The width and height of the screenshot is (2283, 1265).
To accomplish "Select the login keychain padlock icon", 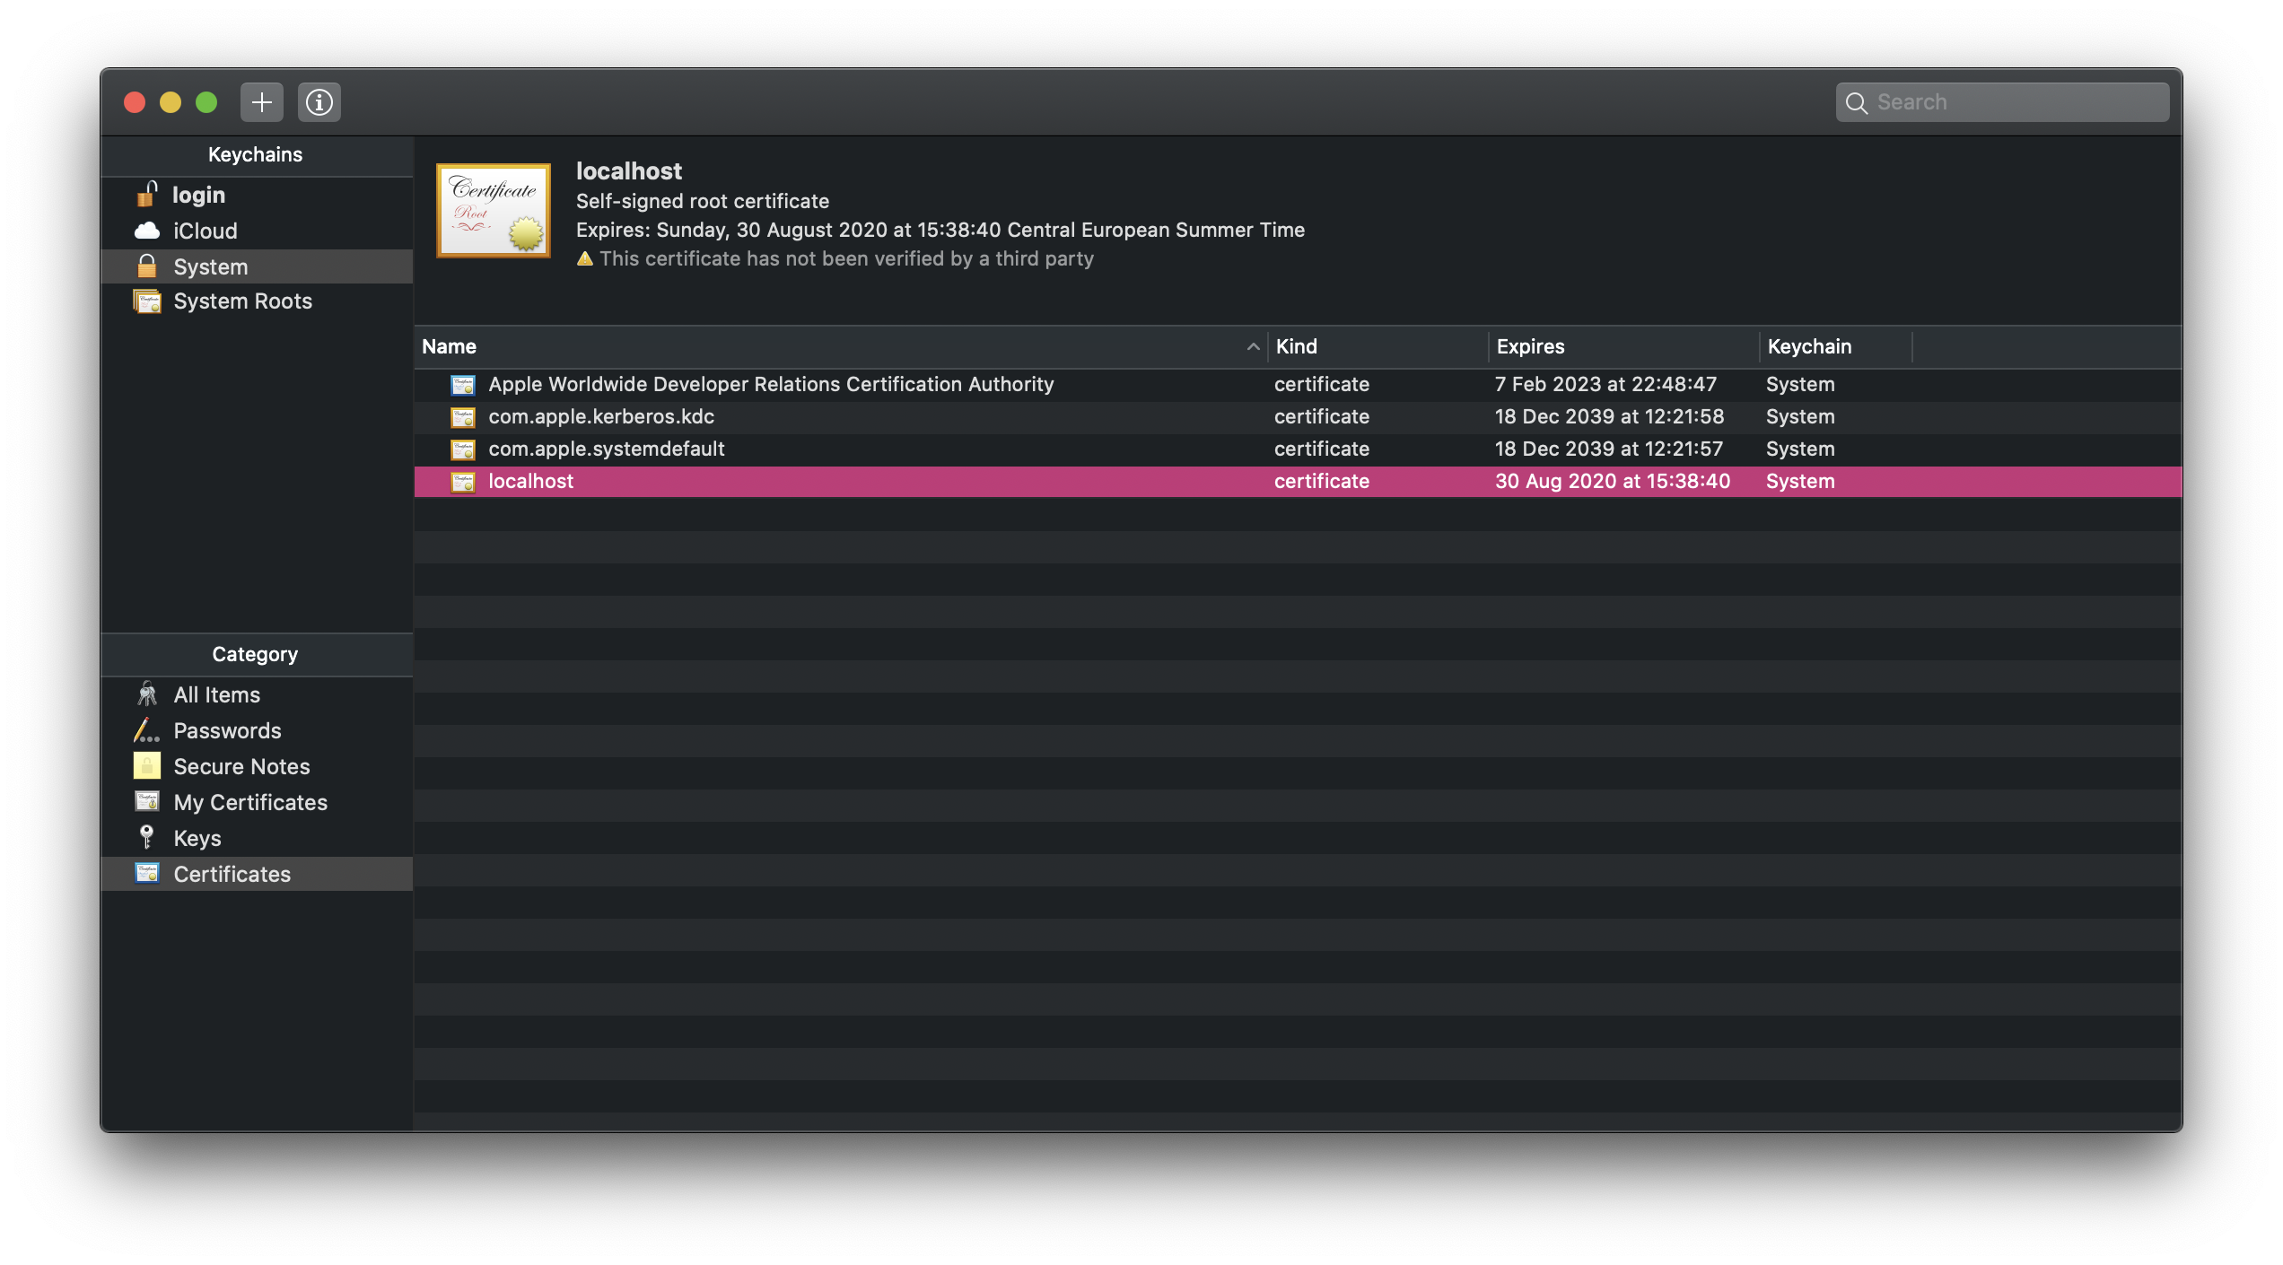I will pos(146,195).
